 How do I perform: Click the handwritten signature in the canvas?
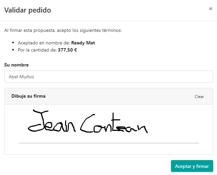pos(87,123)
